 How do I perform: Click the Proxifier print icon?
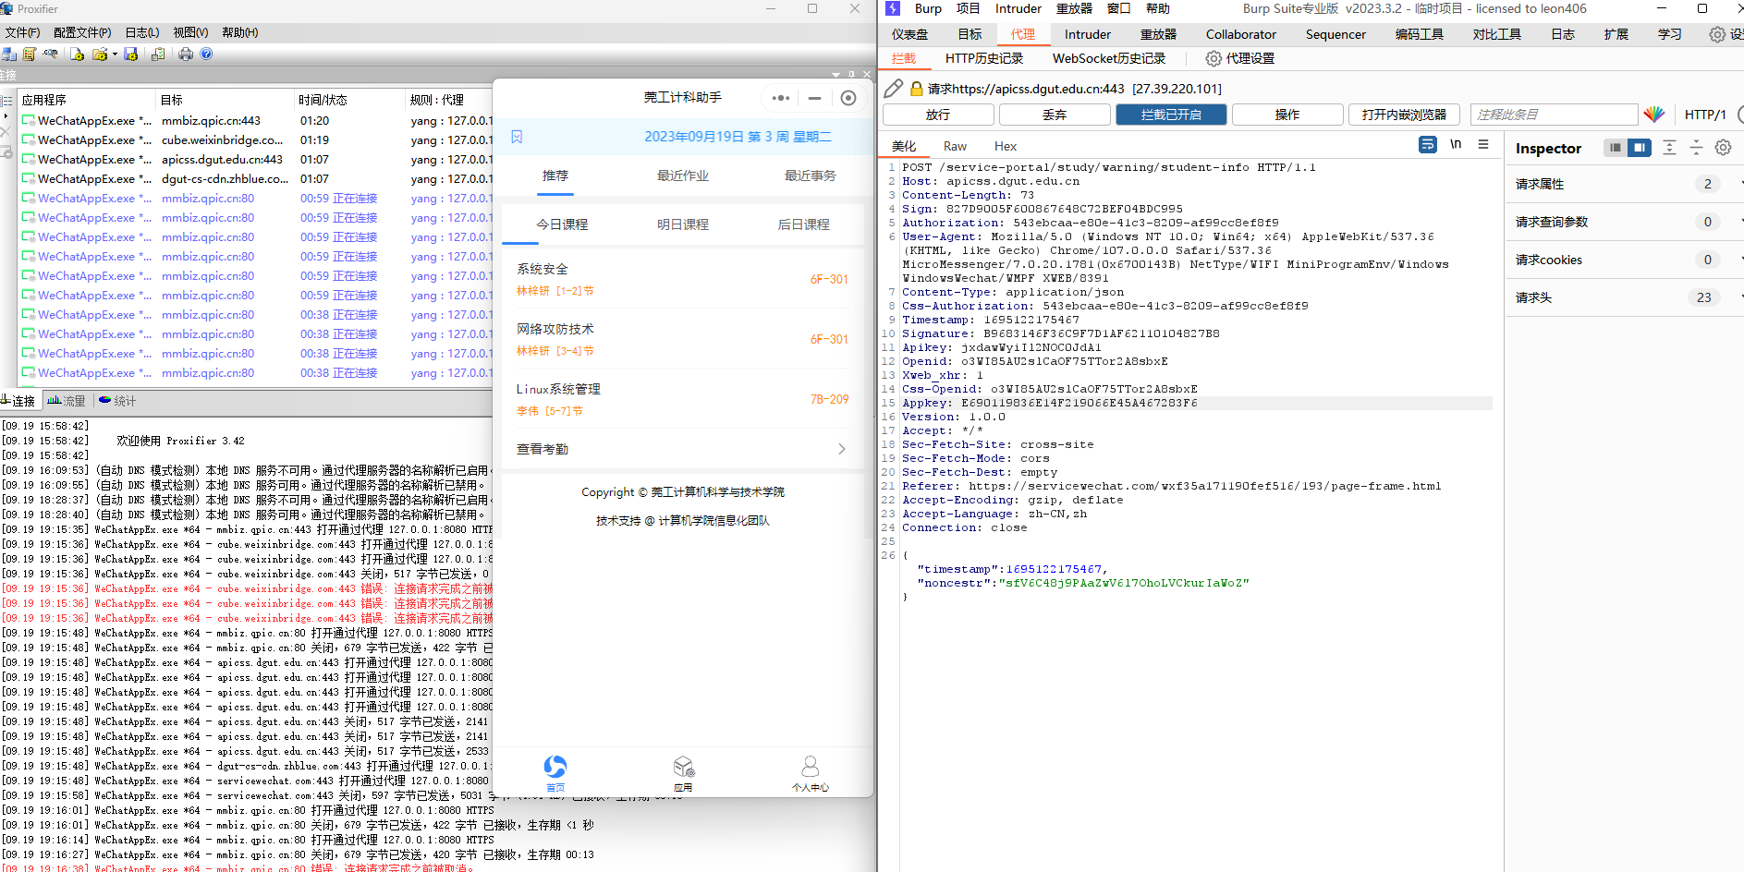pos(186,54)
